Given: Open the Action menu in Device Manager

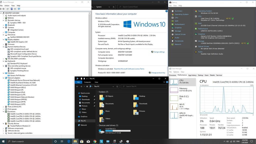Looking at the screenshot, I should click(x=7, y=5).
